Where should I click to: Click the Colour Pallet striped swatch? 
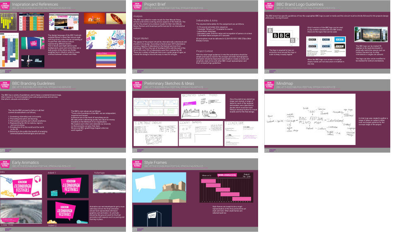click(106, 60)
